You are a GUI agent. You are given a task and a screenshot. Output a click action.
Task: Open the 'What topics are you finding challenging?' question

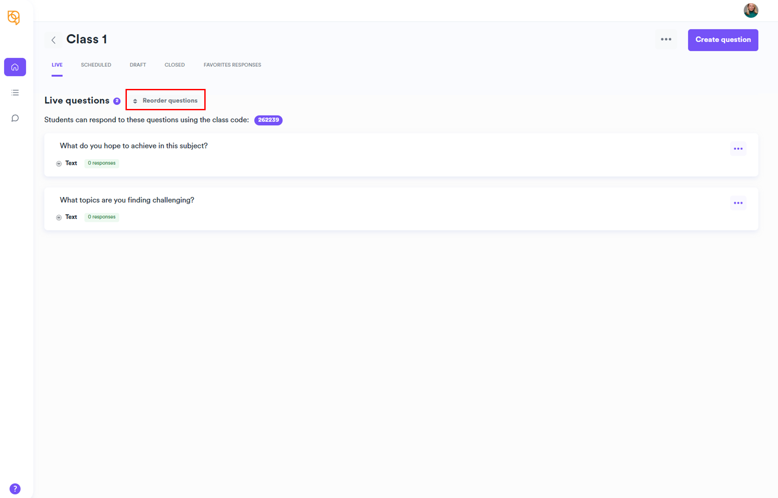point(127,200)
